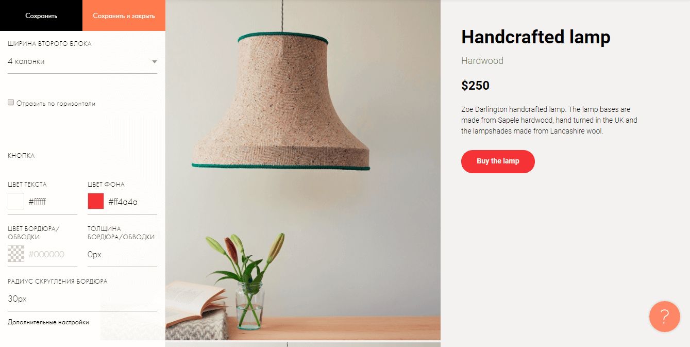Click the dropdown arrow beside 4 колонки
The width and height of the screenshot is (690, 347).
(x=155, y=62)
